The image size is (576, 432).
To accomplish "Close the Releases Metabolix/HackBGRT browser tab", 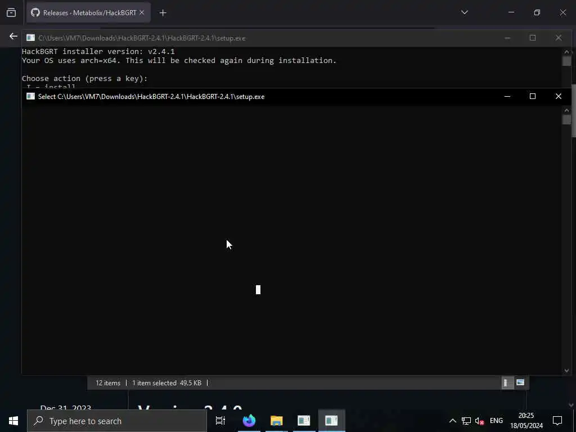I will 142,12.
